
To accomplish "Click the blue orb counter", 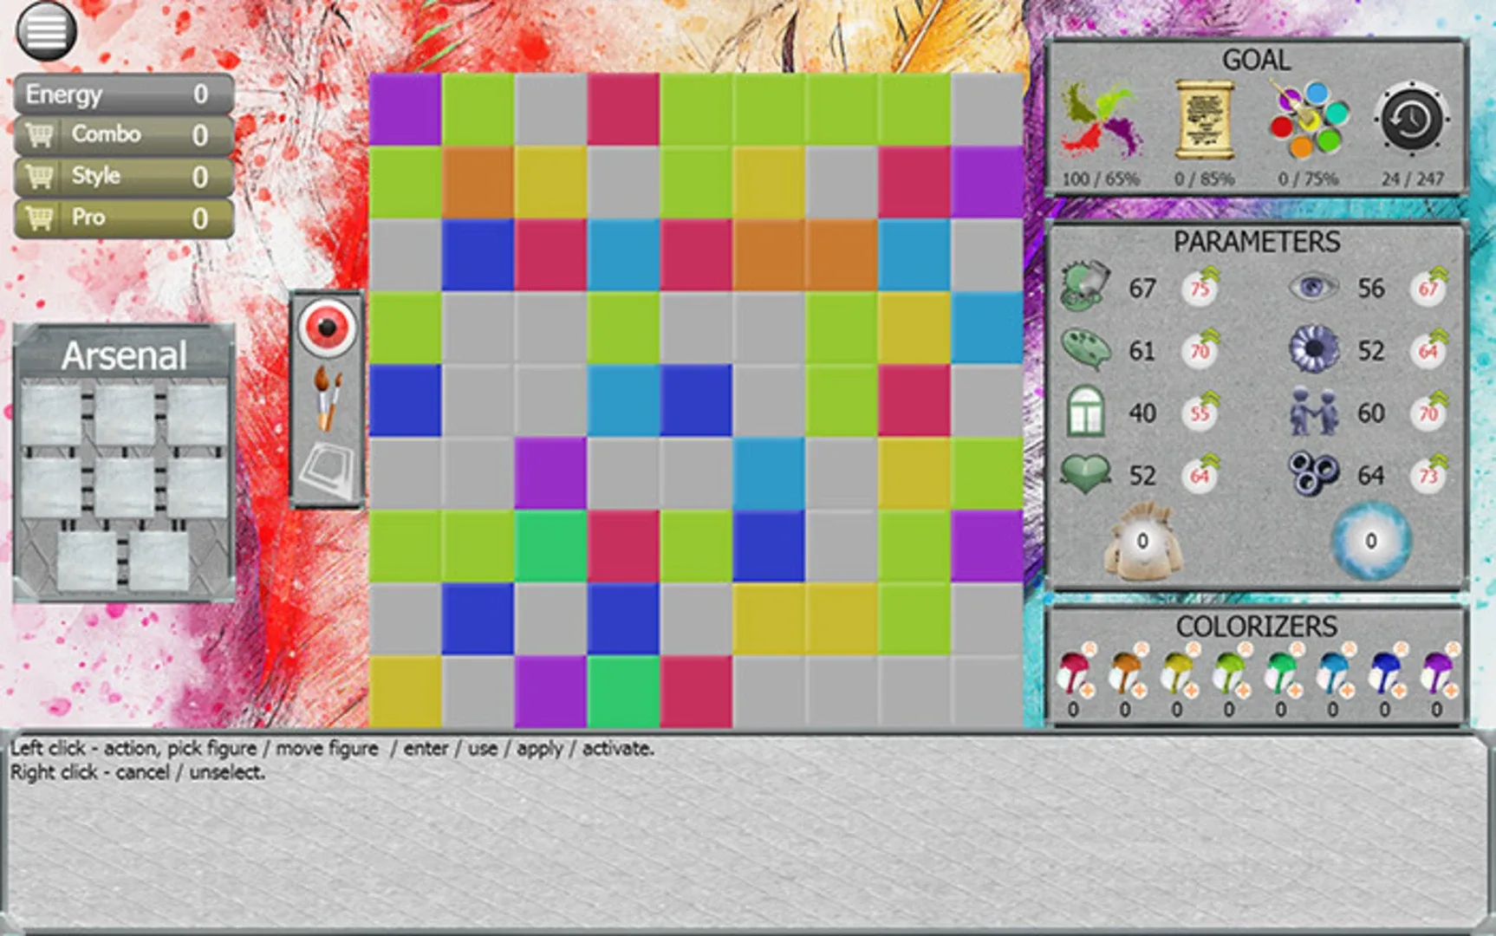I will (1370, 541).
